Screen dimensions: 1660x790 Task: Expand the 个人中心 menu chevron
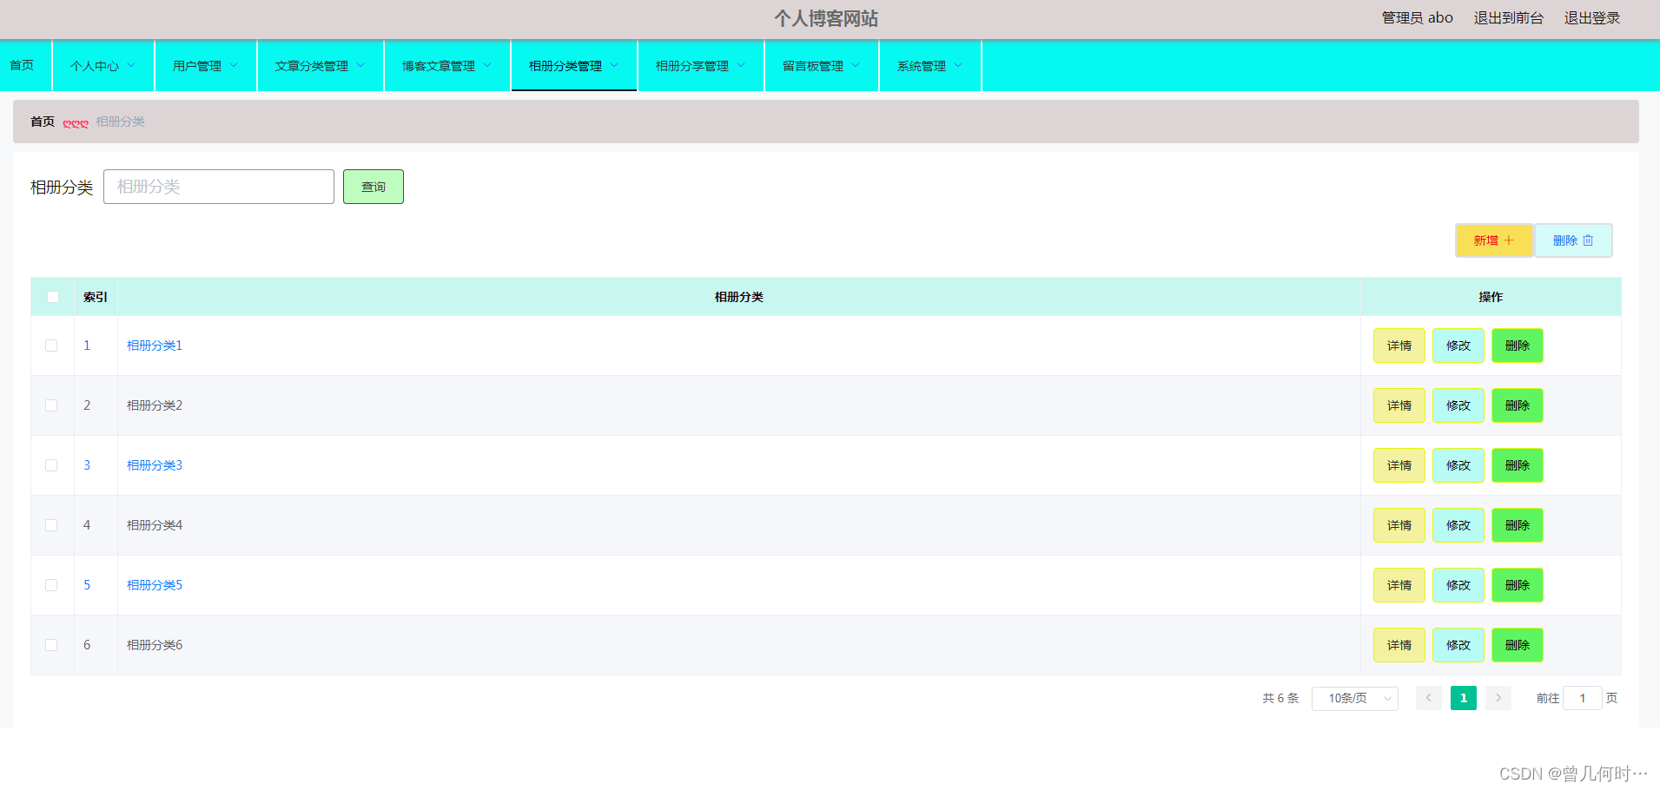131,65
